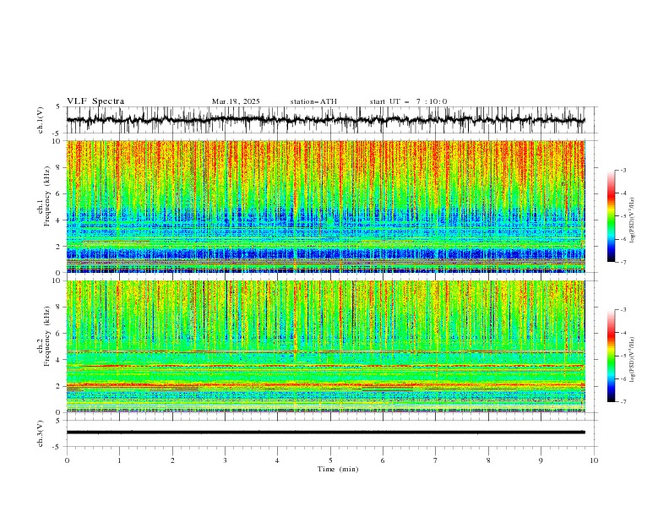The width and height of the screenshot is (669, 517).
Task: Click the "-5" tick on lower colorbar
Action: pos(623,356)
